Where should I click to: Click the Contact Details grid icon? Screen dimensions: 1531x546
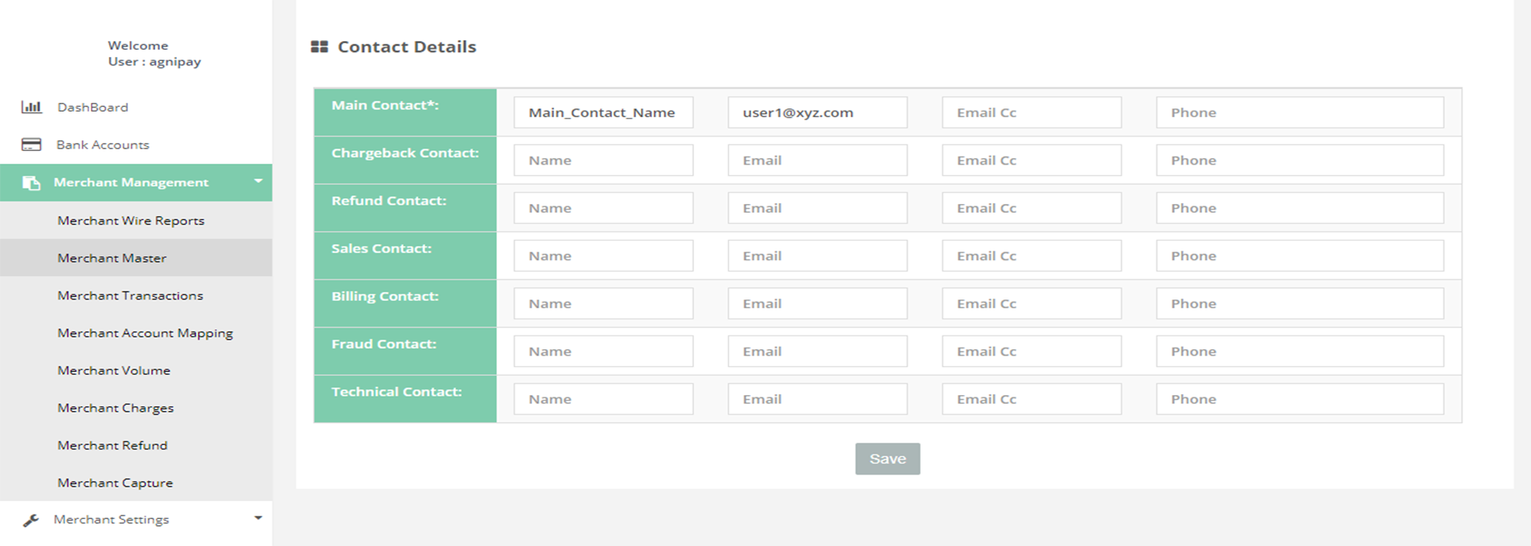click(x=319, y=47)
